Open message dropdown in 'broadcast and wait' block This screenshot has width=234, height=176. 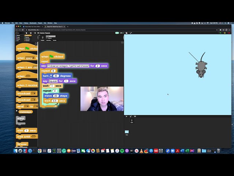tap(34, 100)
